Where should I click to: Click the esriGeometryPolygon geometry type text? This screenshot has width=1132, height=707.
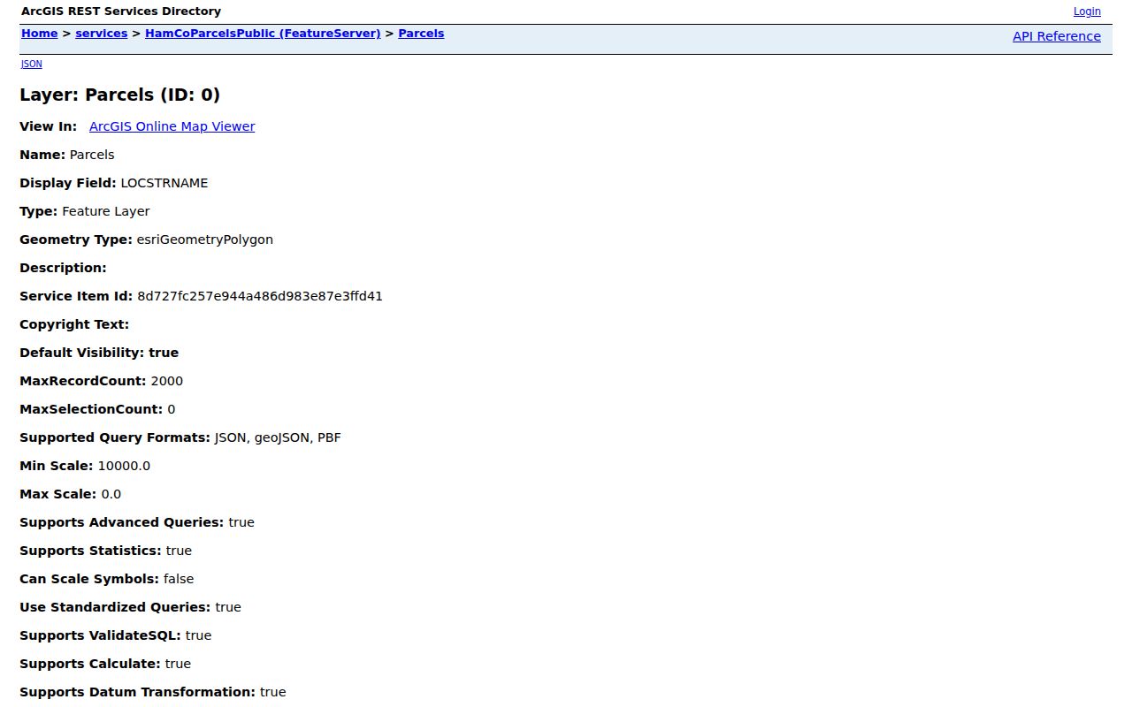click(205, 239)
